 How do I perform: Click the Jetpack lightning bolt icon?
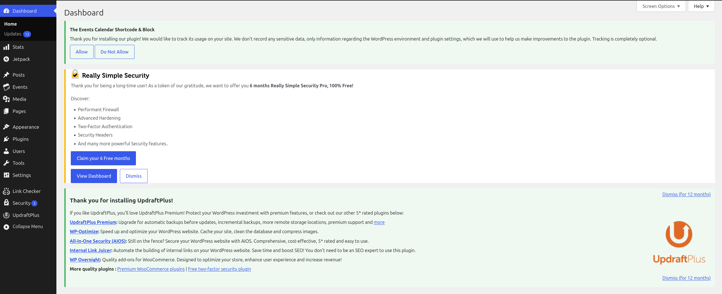coord(6,59)
